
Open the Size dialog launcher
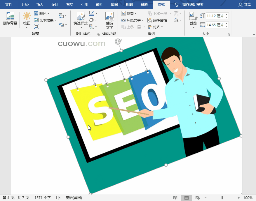(x=229, y=34)
